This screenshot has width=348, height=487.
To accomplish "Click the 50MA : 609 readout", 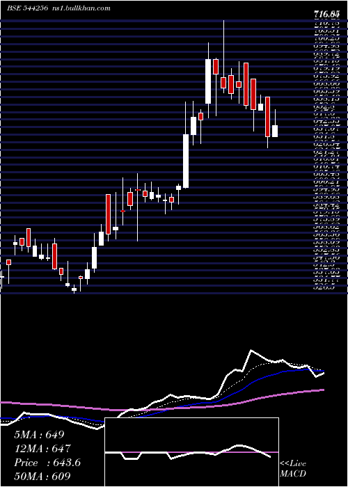I will (42, 477).
